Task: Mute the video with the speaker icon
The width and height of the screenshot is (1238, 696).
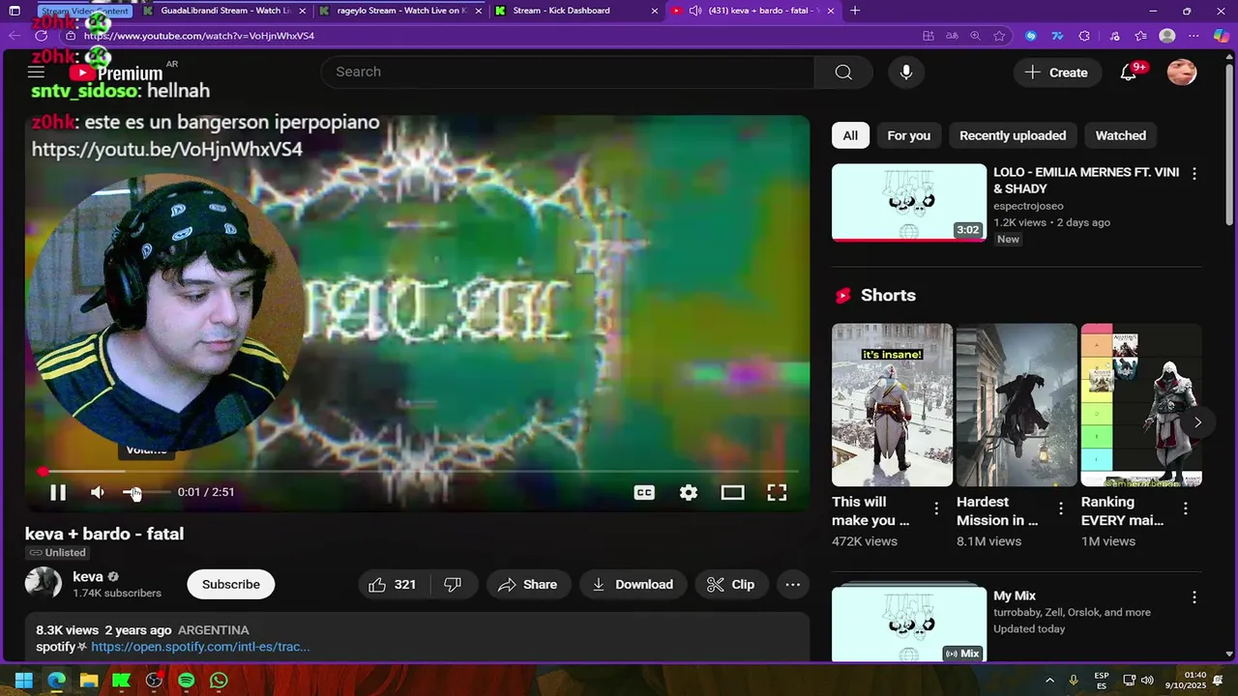Action: [x=98, y=492]
